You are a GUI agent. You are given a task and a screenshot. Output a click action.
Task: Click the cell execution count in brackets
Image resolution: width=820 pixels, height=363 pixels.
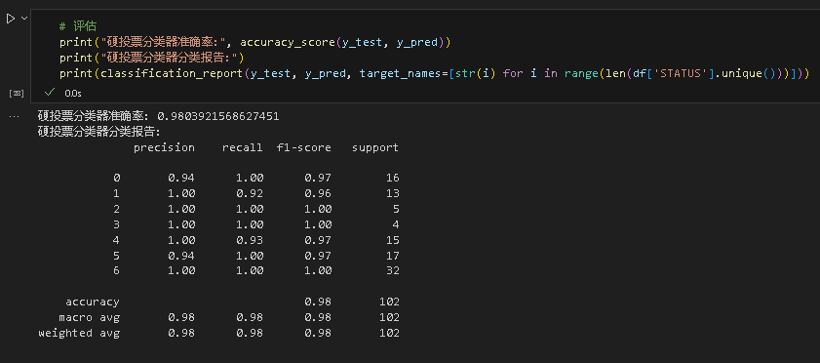point(17,93)
